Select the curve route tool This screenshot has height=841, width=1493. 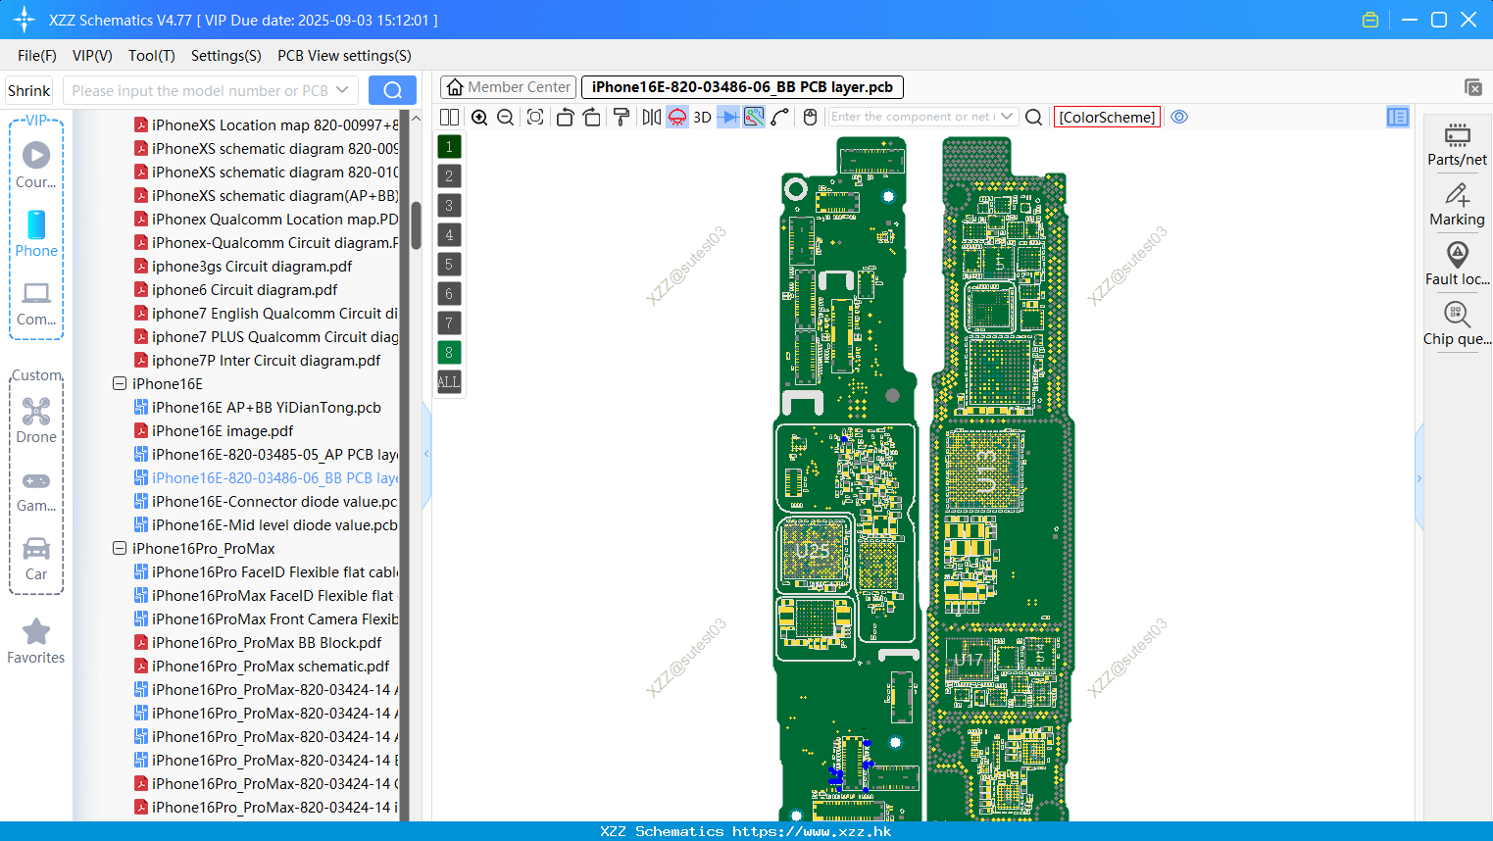click(780, 118)
